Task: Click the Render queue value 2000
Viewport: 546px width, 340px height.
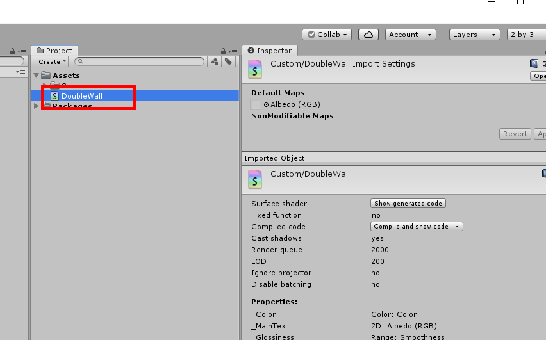Action: 380,250
